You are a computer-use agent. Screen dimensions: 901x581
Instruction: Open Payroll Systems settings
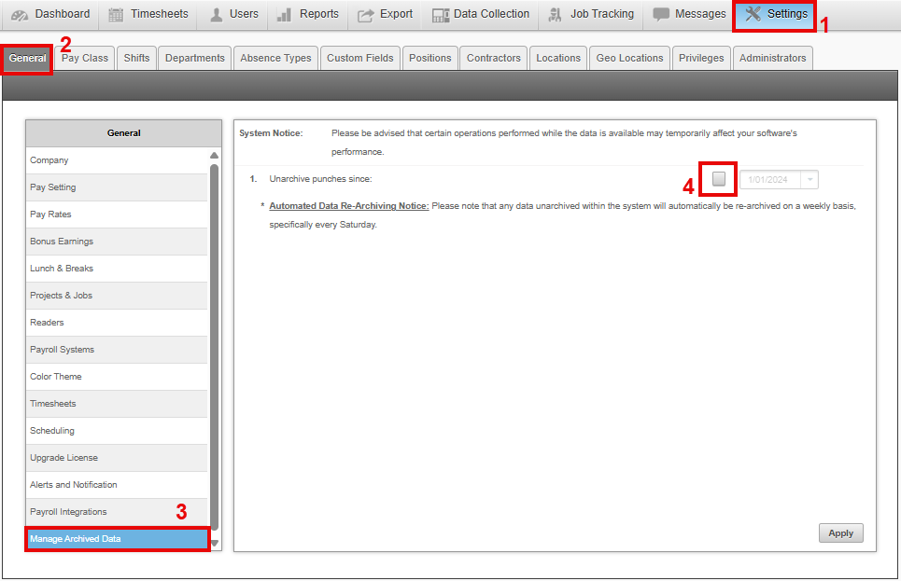[117, 349]
